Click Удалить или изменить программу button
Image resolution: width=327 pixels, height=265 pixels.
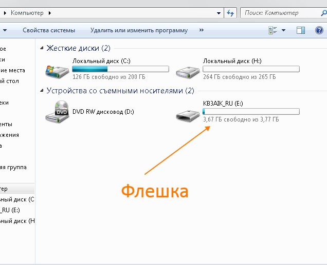click(x=139, y=30)
